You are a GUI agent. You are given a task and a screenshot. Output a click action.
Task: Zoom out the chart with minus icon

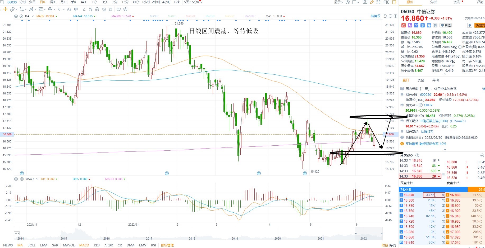click(390, 16)
